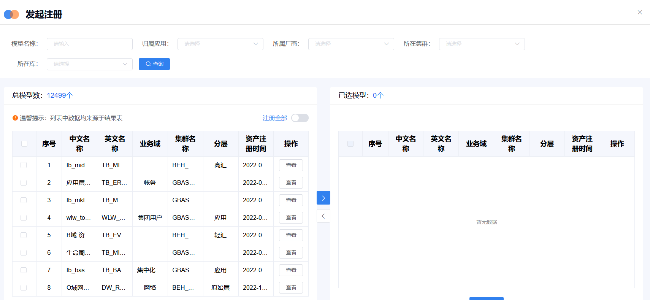This screenshot has height=300, width=650.
Task: Click the blue-orange logo beside 发起注册
Action: [x=11, y=14]
